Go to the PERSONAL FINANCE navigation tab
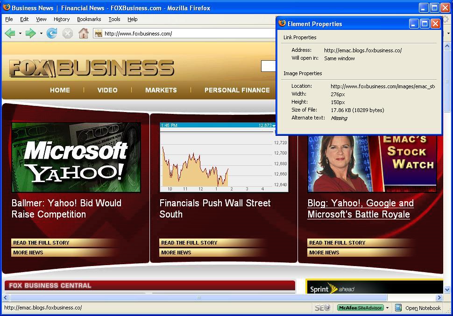Viewport: 453px width, 316px height. coord(237,90)
